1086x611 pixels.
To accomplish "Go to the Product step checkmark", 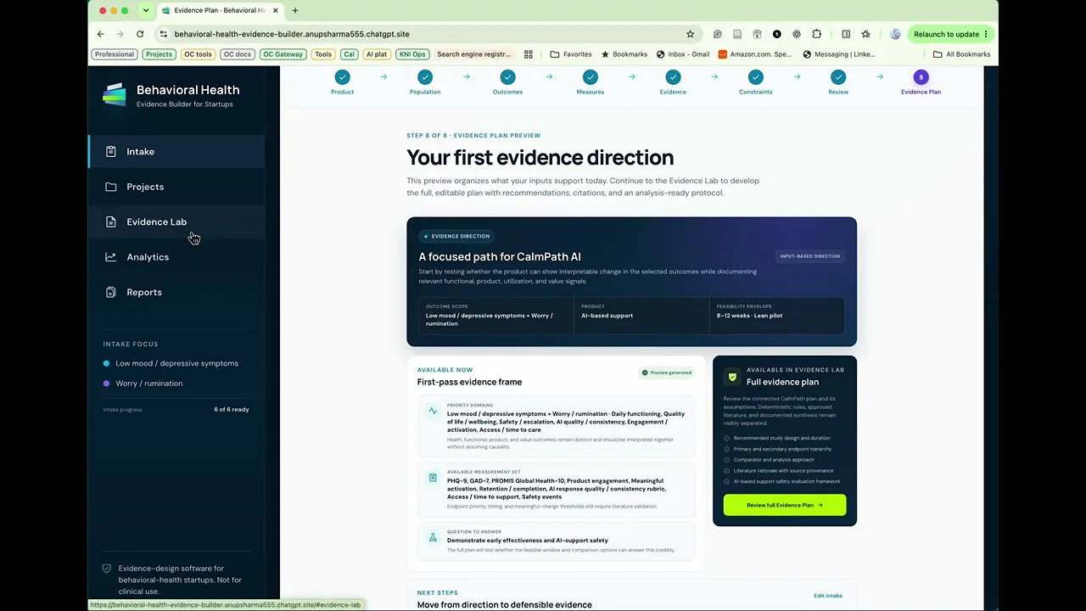I will [x=342, y=77].
